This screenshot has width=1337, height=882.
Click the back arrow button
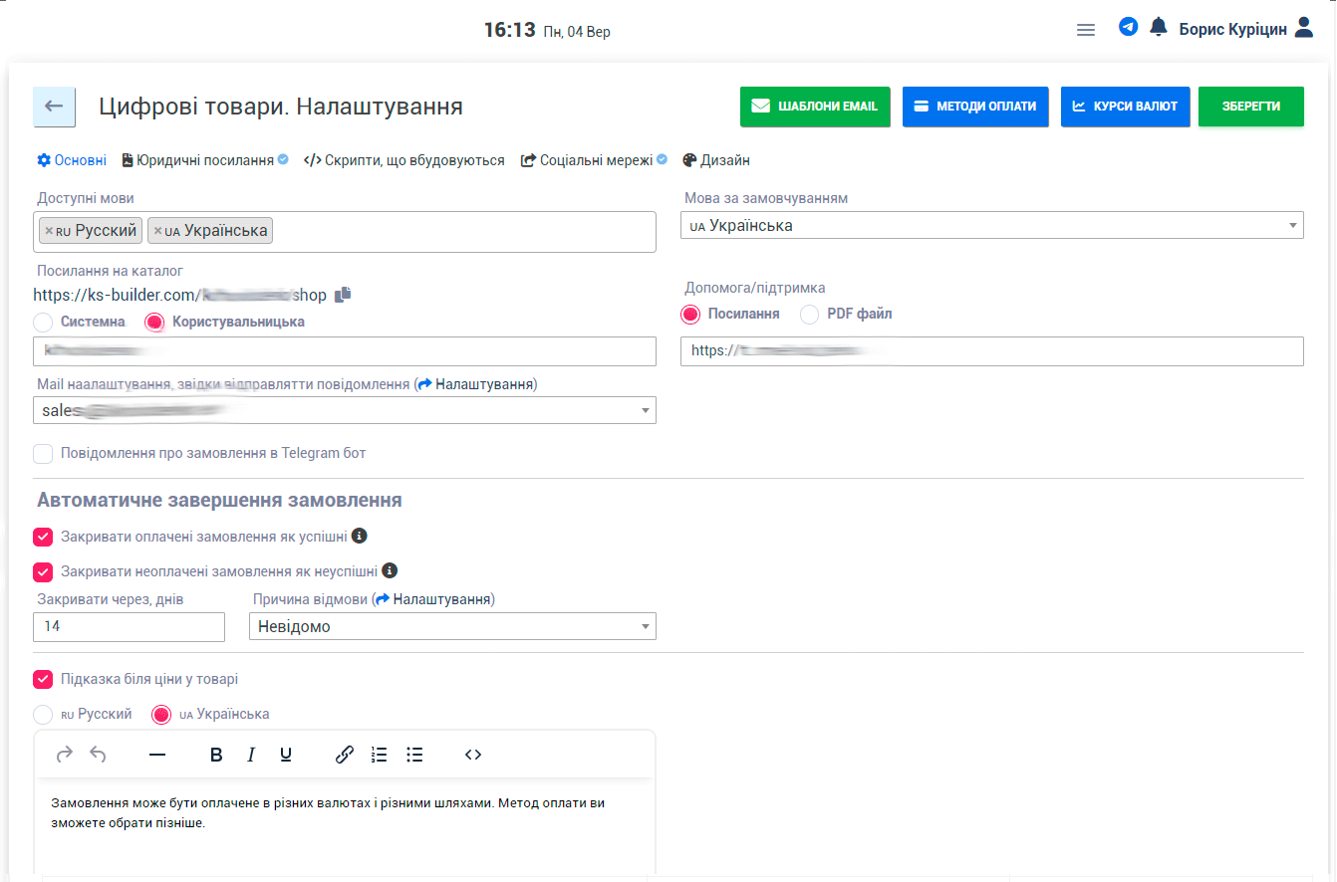(x=54, y=107)
